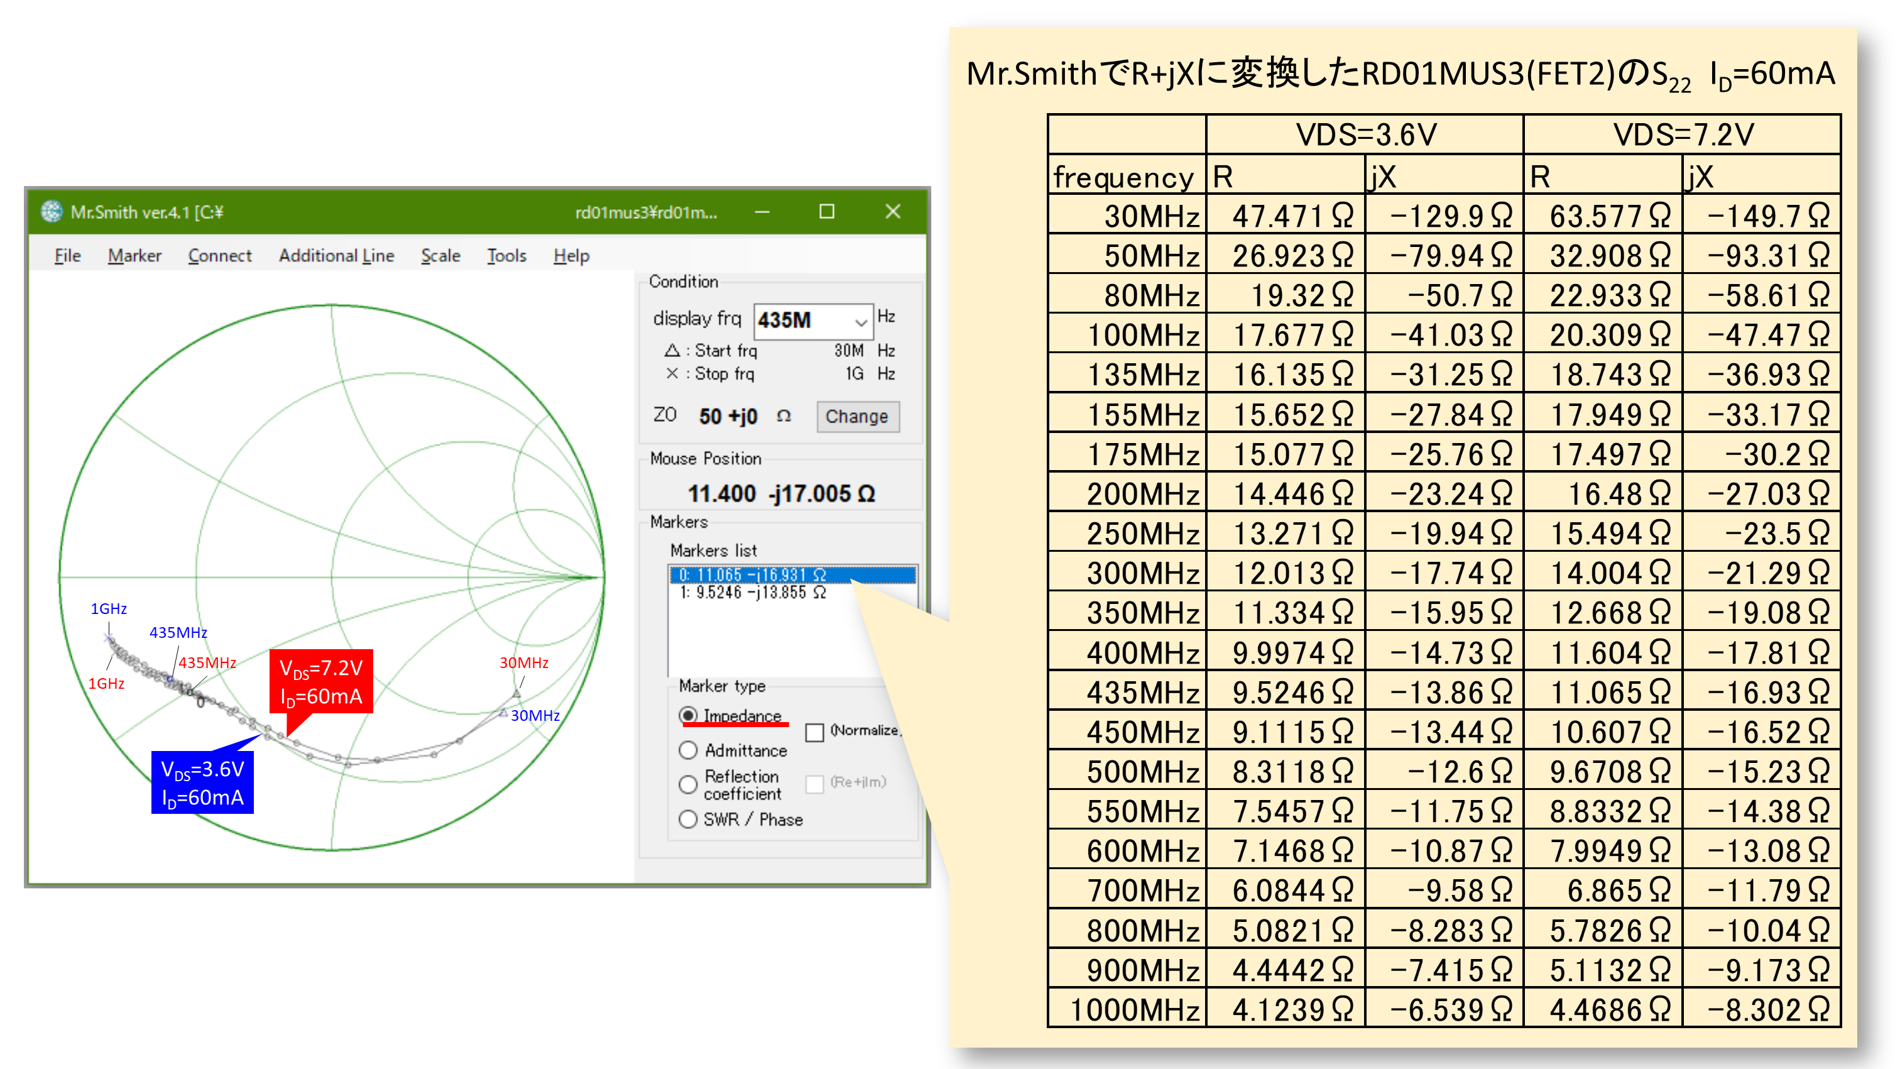Open the Marker menu
This screenshot has width=1900, height=1069.
(x=134, y=255)
